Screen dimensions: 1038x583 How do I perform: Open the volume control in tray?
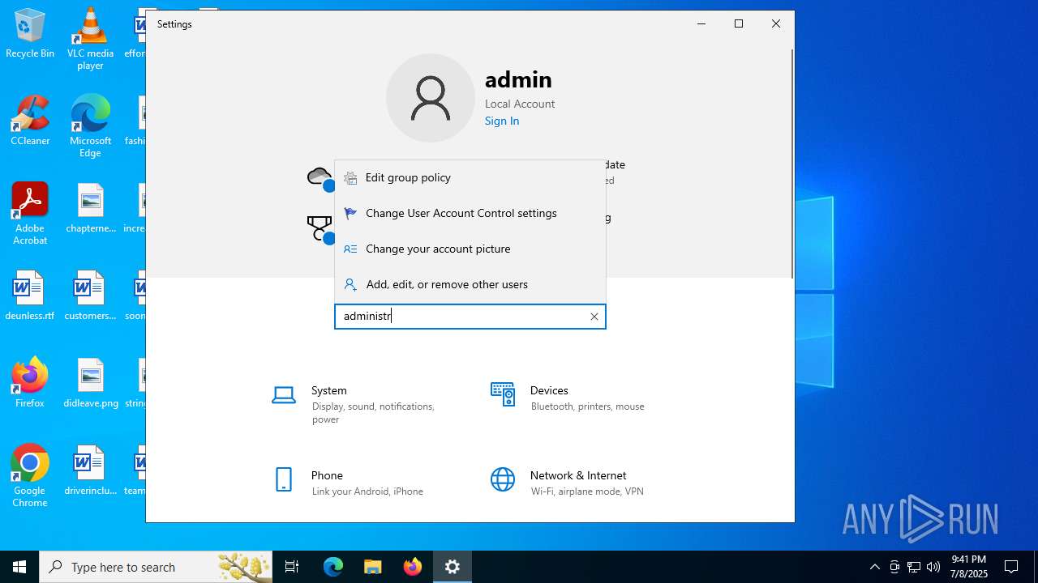coord(933,567)
